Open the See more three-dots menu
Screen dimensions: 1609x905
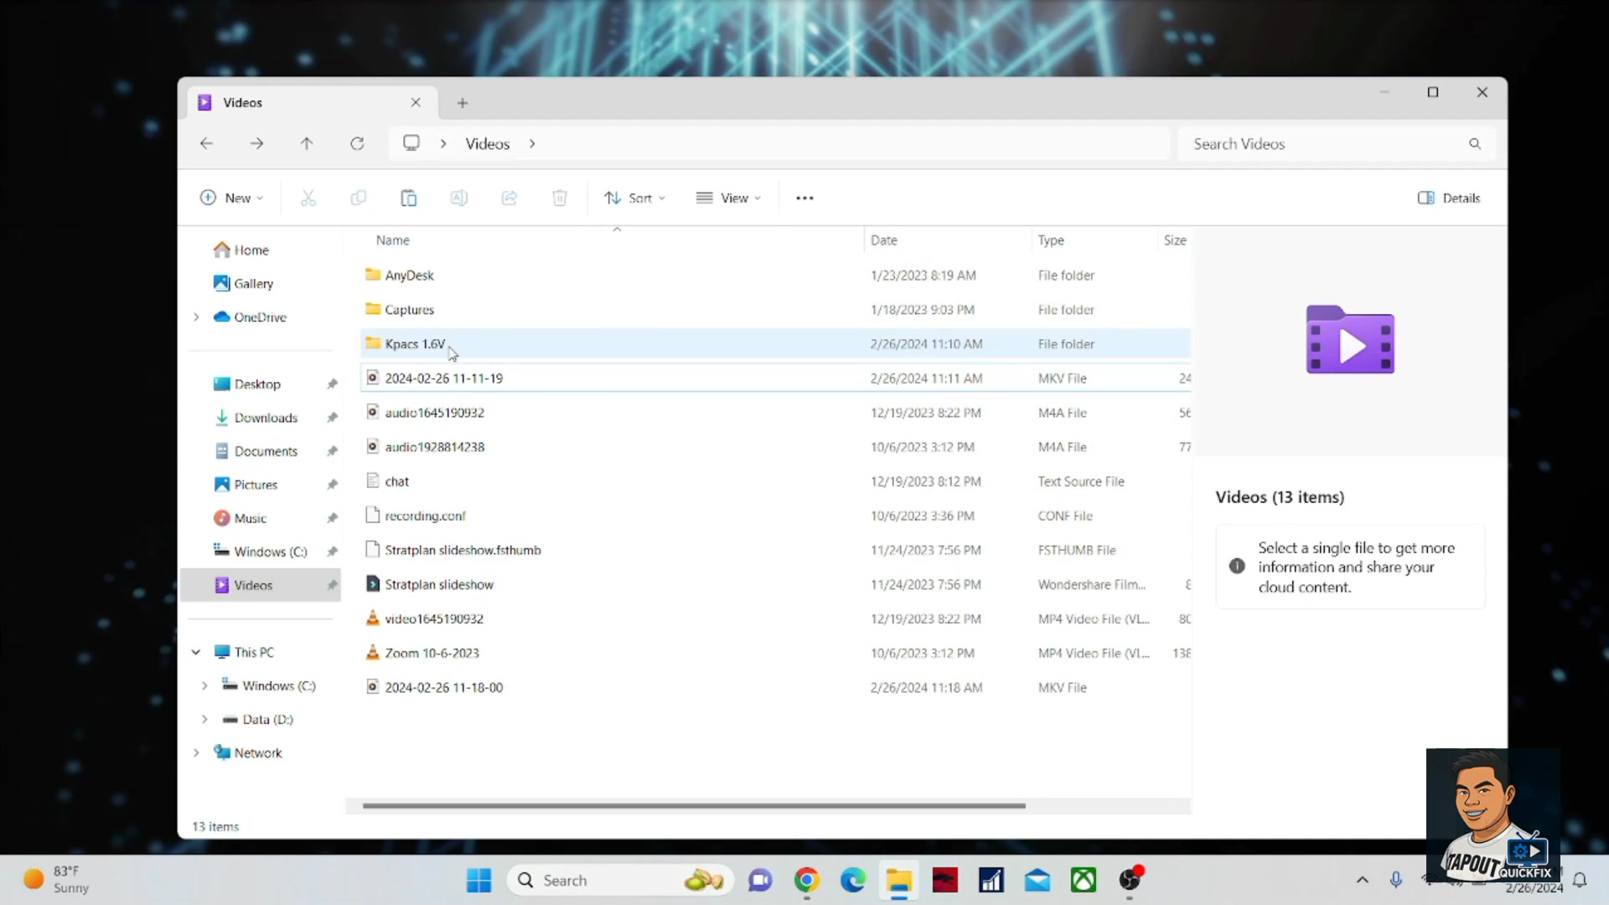804,199
